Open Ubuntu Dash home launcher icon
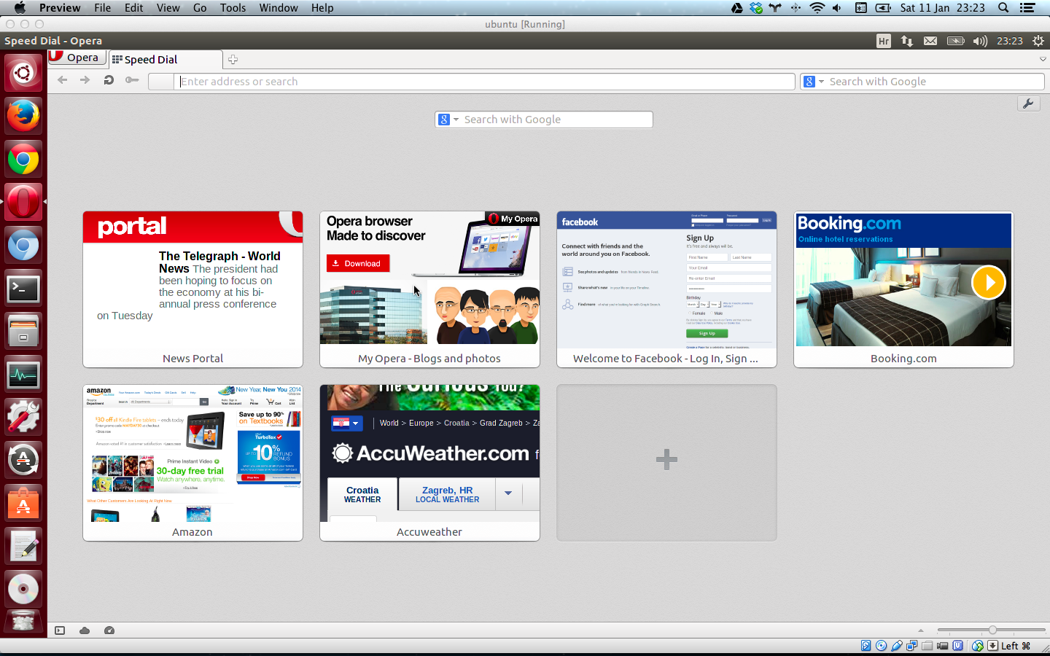The image size is (1050, 656). point(23,73)
